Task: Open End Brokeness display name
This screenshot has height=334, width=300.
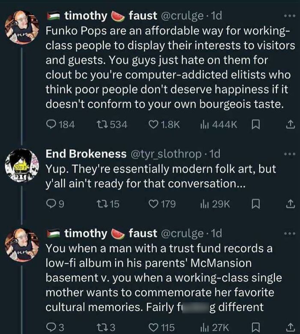Action: [x=86, y=154]
